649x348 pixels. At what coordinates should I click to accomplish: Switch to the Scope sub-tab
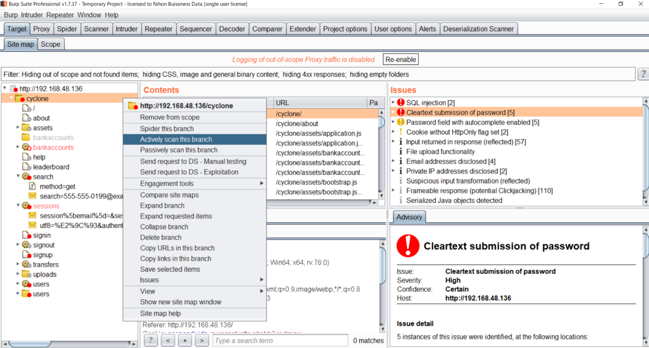[x=50, y=44]
